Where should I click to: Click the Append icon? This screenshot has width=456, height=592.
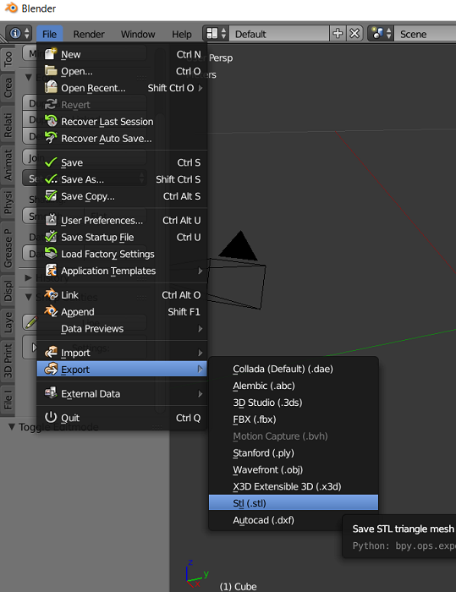pyautogui.click(x=51, y=311)
